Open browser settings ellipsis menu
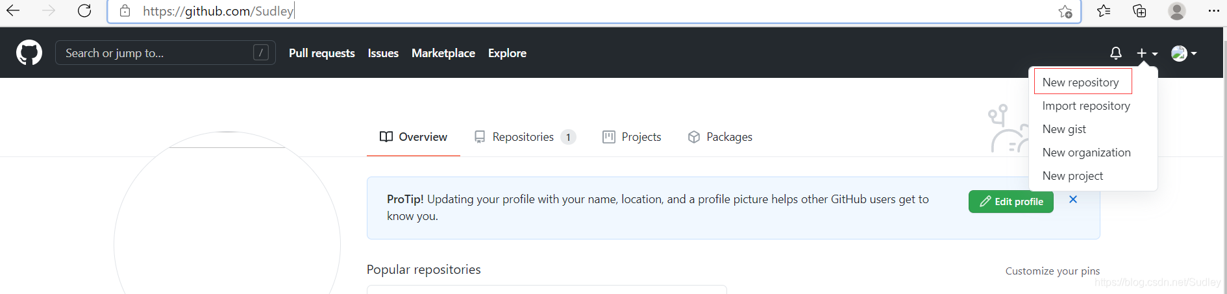This screenshot has height=294, width=1227. point(1213,11)
